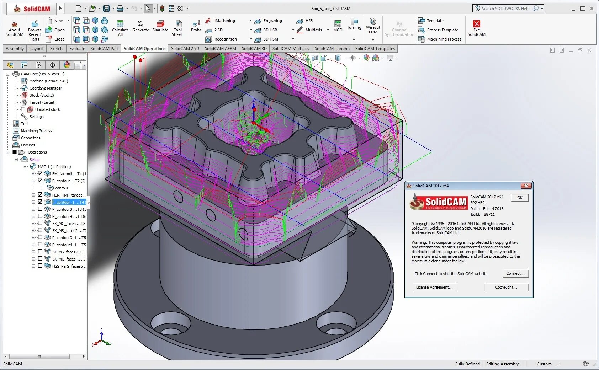The image size is (599, 370).
Task: Select the 3D HSM operation
Action: (x=266, y=39)
